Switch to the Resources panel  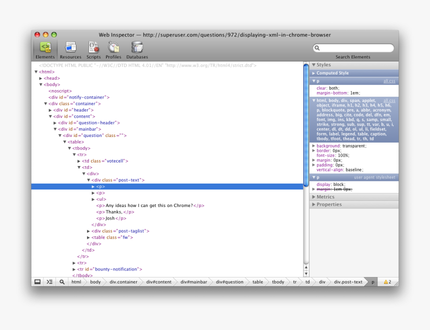click(70, 48)
